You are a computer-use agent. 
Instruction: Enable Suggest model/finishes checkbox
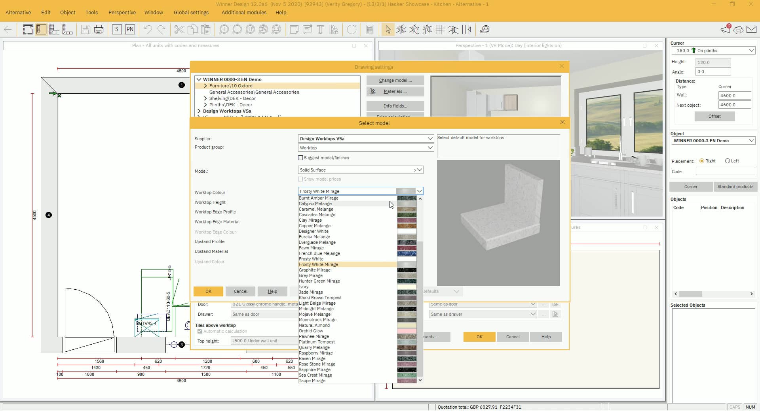(x=300, y=158)
